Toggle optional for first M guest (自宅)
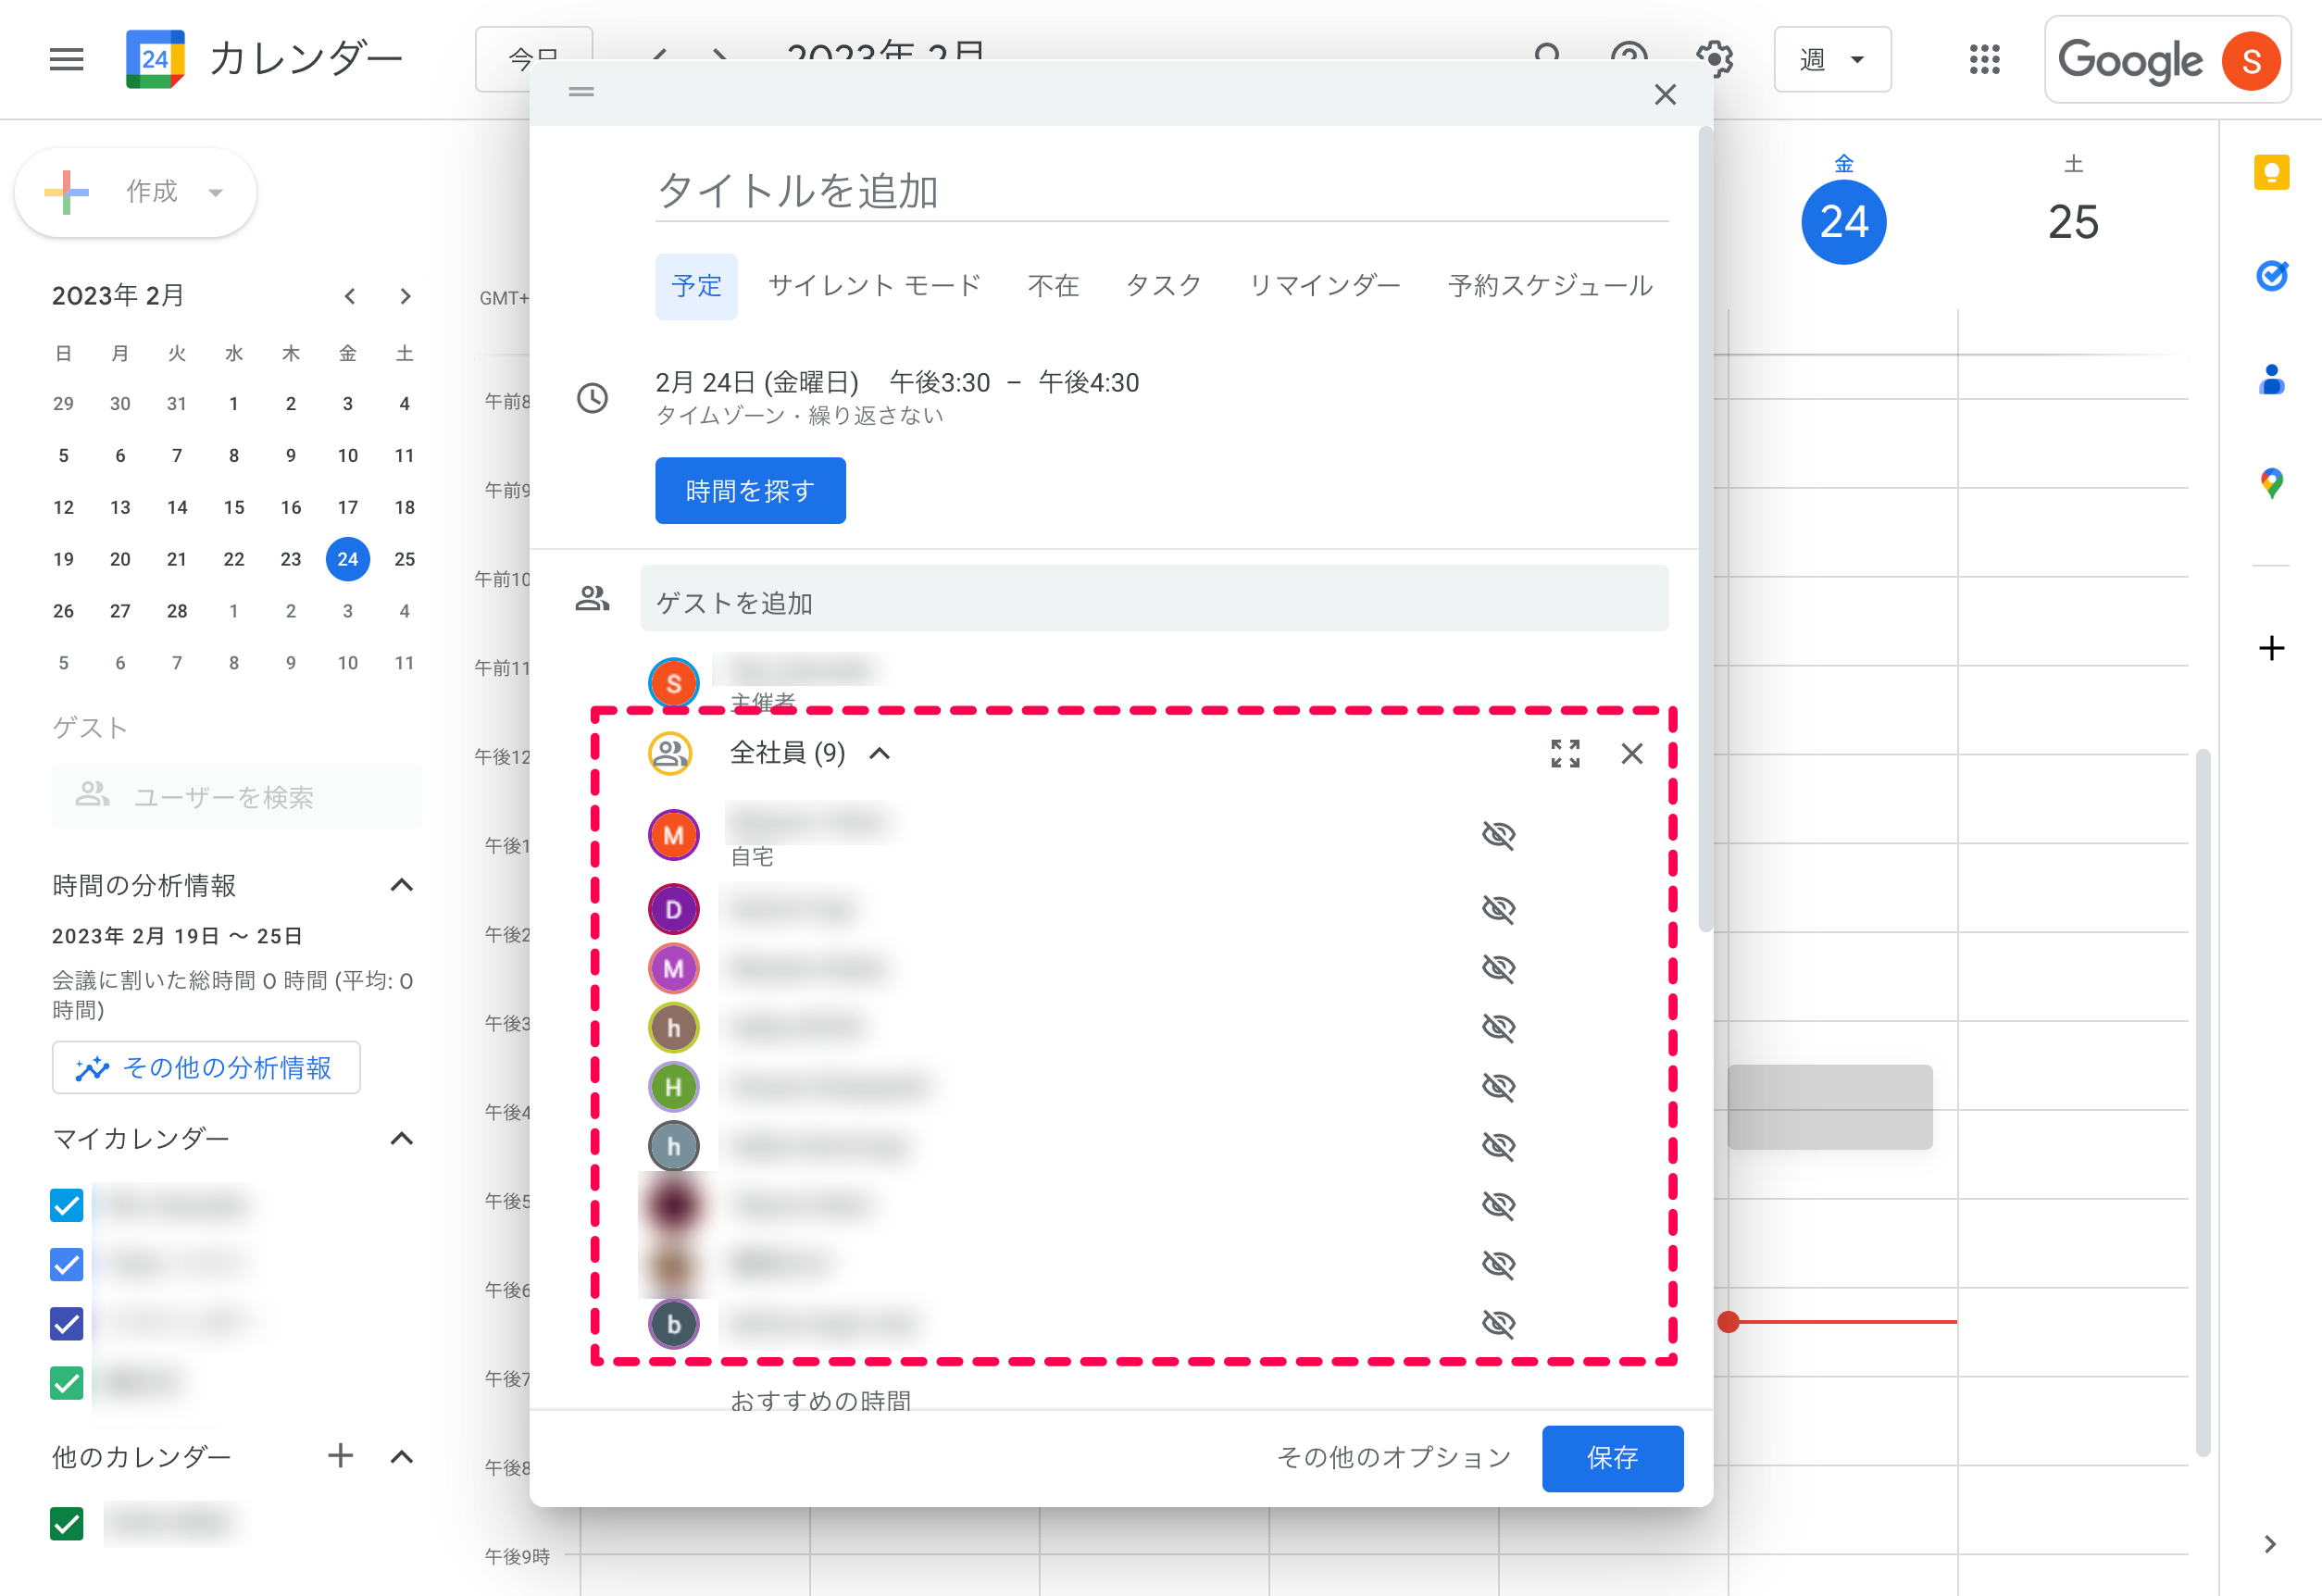 tap(1498, 835)
